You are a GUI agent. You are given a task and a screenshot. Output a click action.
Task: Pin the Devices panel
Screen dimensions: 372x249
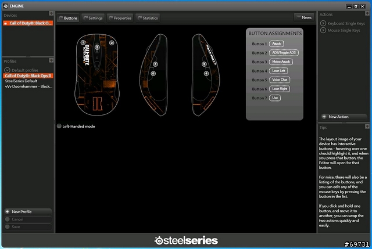click(51, 13)
